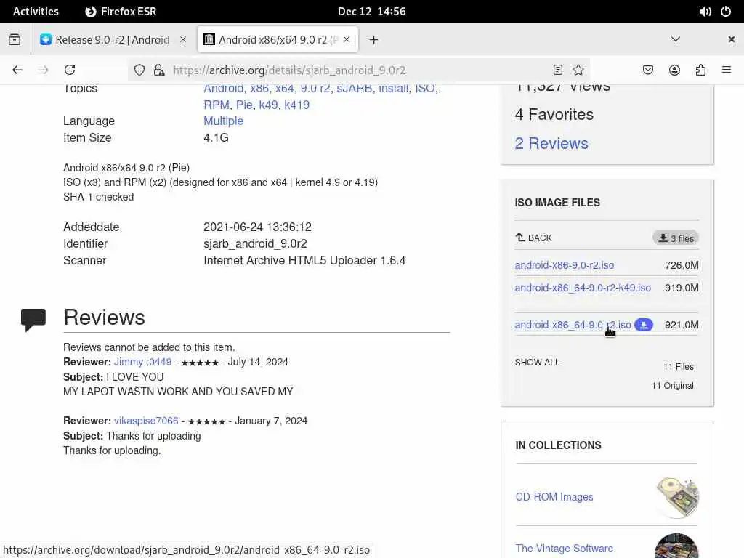744x558 pixels.
Task: Click the Addeddate value 2021-06-24 13:36:12
Action: (258, 227)
